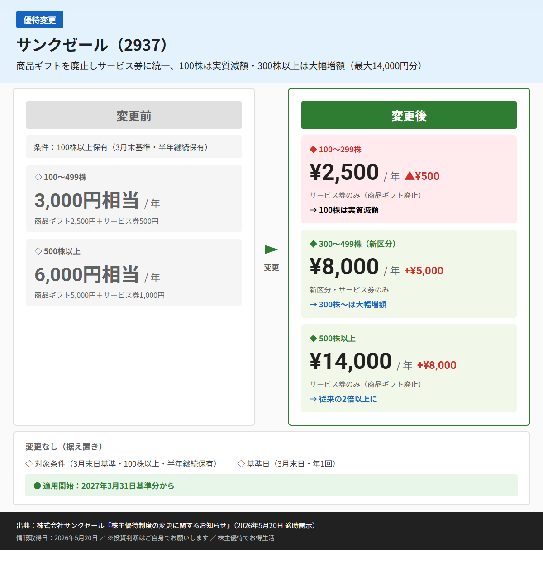543x561 pixels.
Task: Click the 3,000円相当 amount
Action: pyautogui.click(x=87, y=200)
